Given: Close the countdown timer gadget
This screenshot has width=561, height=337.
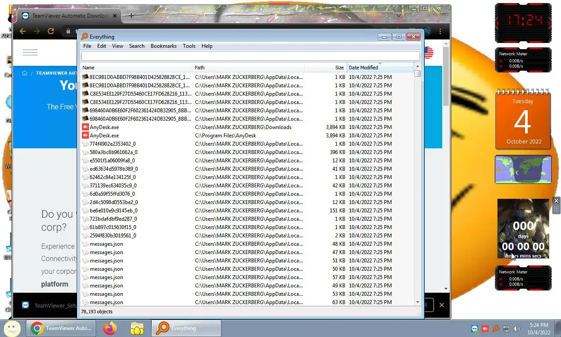Looking at the screenshot, I should [x=556, y=201].
